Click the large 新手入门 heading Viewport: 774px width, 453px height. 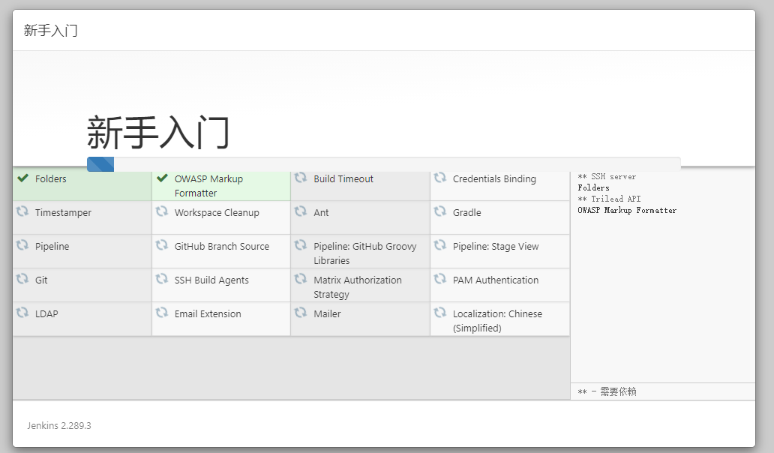pos(158,132)
